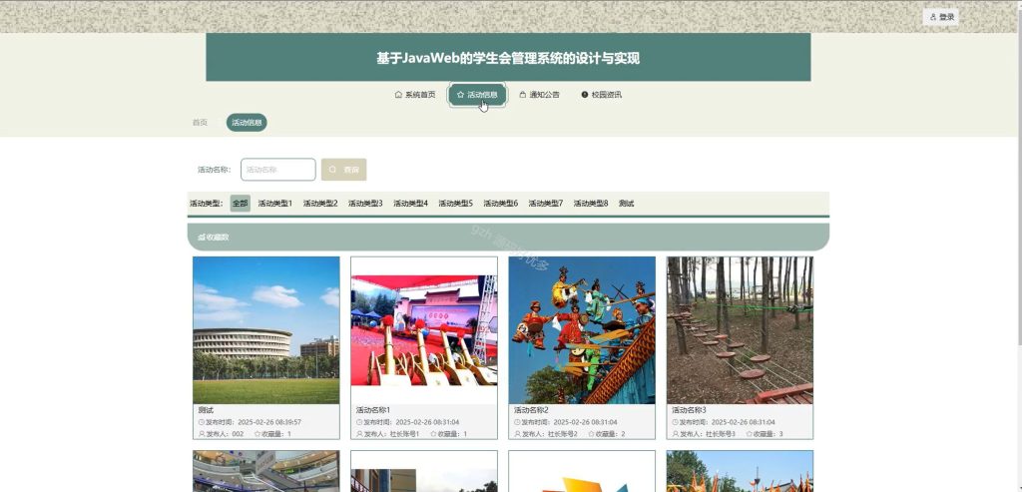Filter by 活动类型7
The image size is (1022, 492).
(545, 204)
